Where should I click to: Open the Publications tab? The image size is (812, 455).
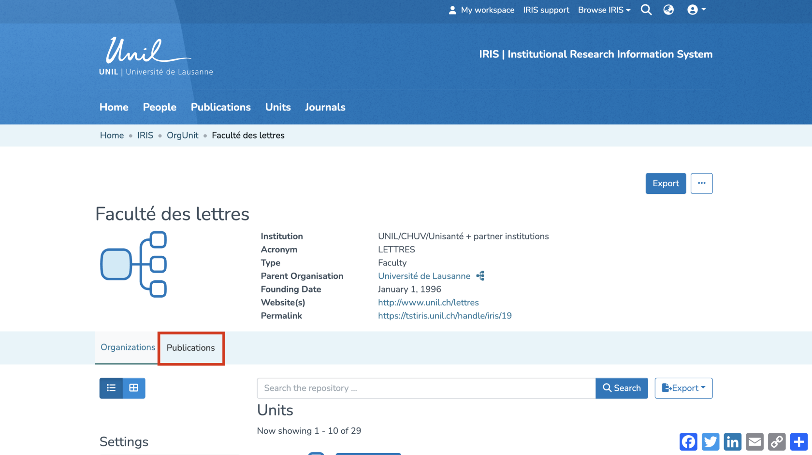point(191,348)
